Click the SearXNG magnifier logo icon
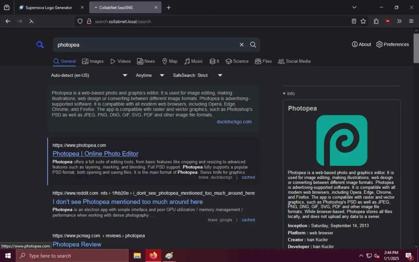The width and height of the screenshot is (419, 262). coord(40,45)
